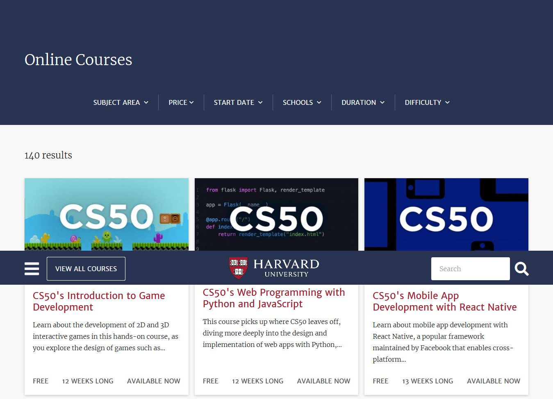Click the blue mobile CS50 thumbnail image
The image size is (553, 399).
click(446, 214)
